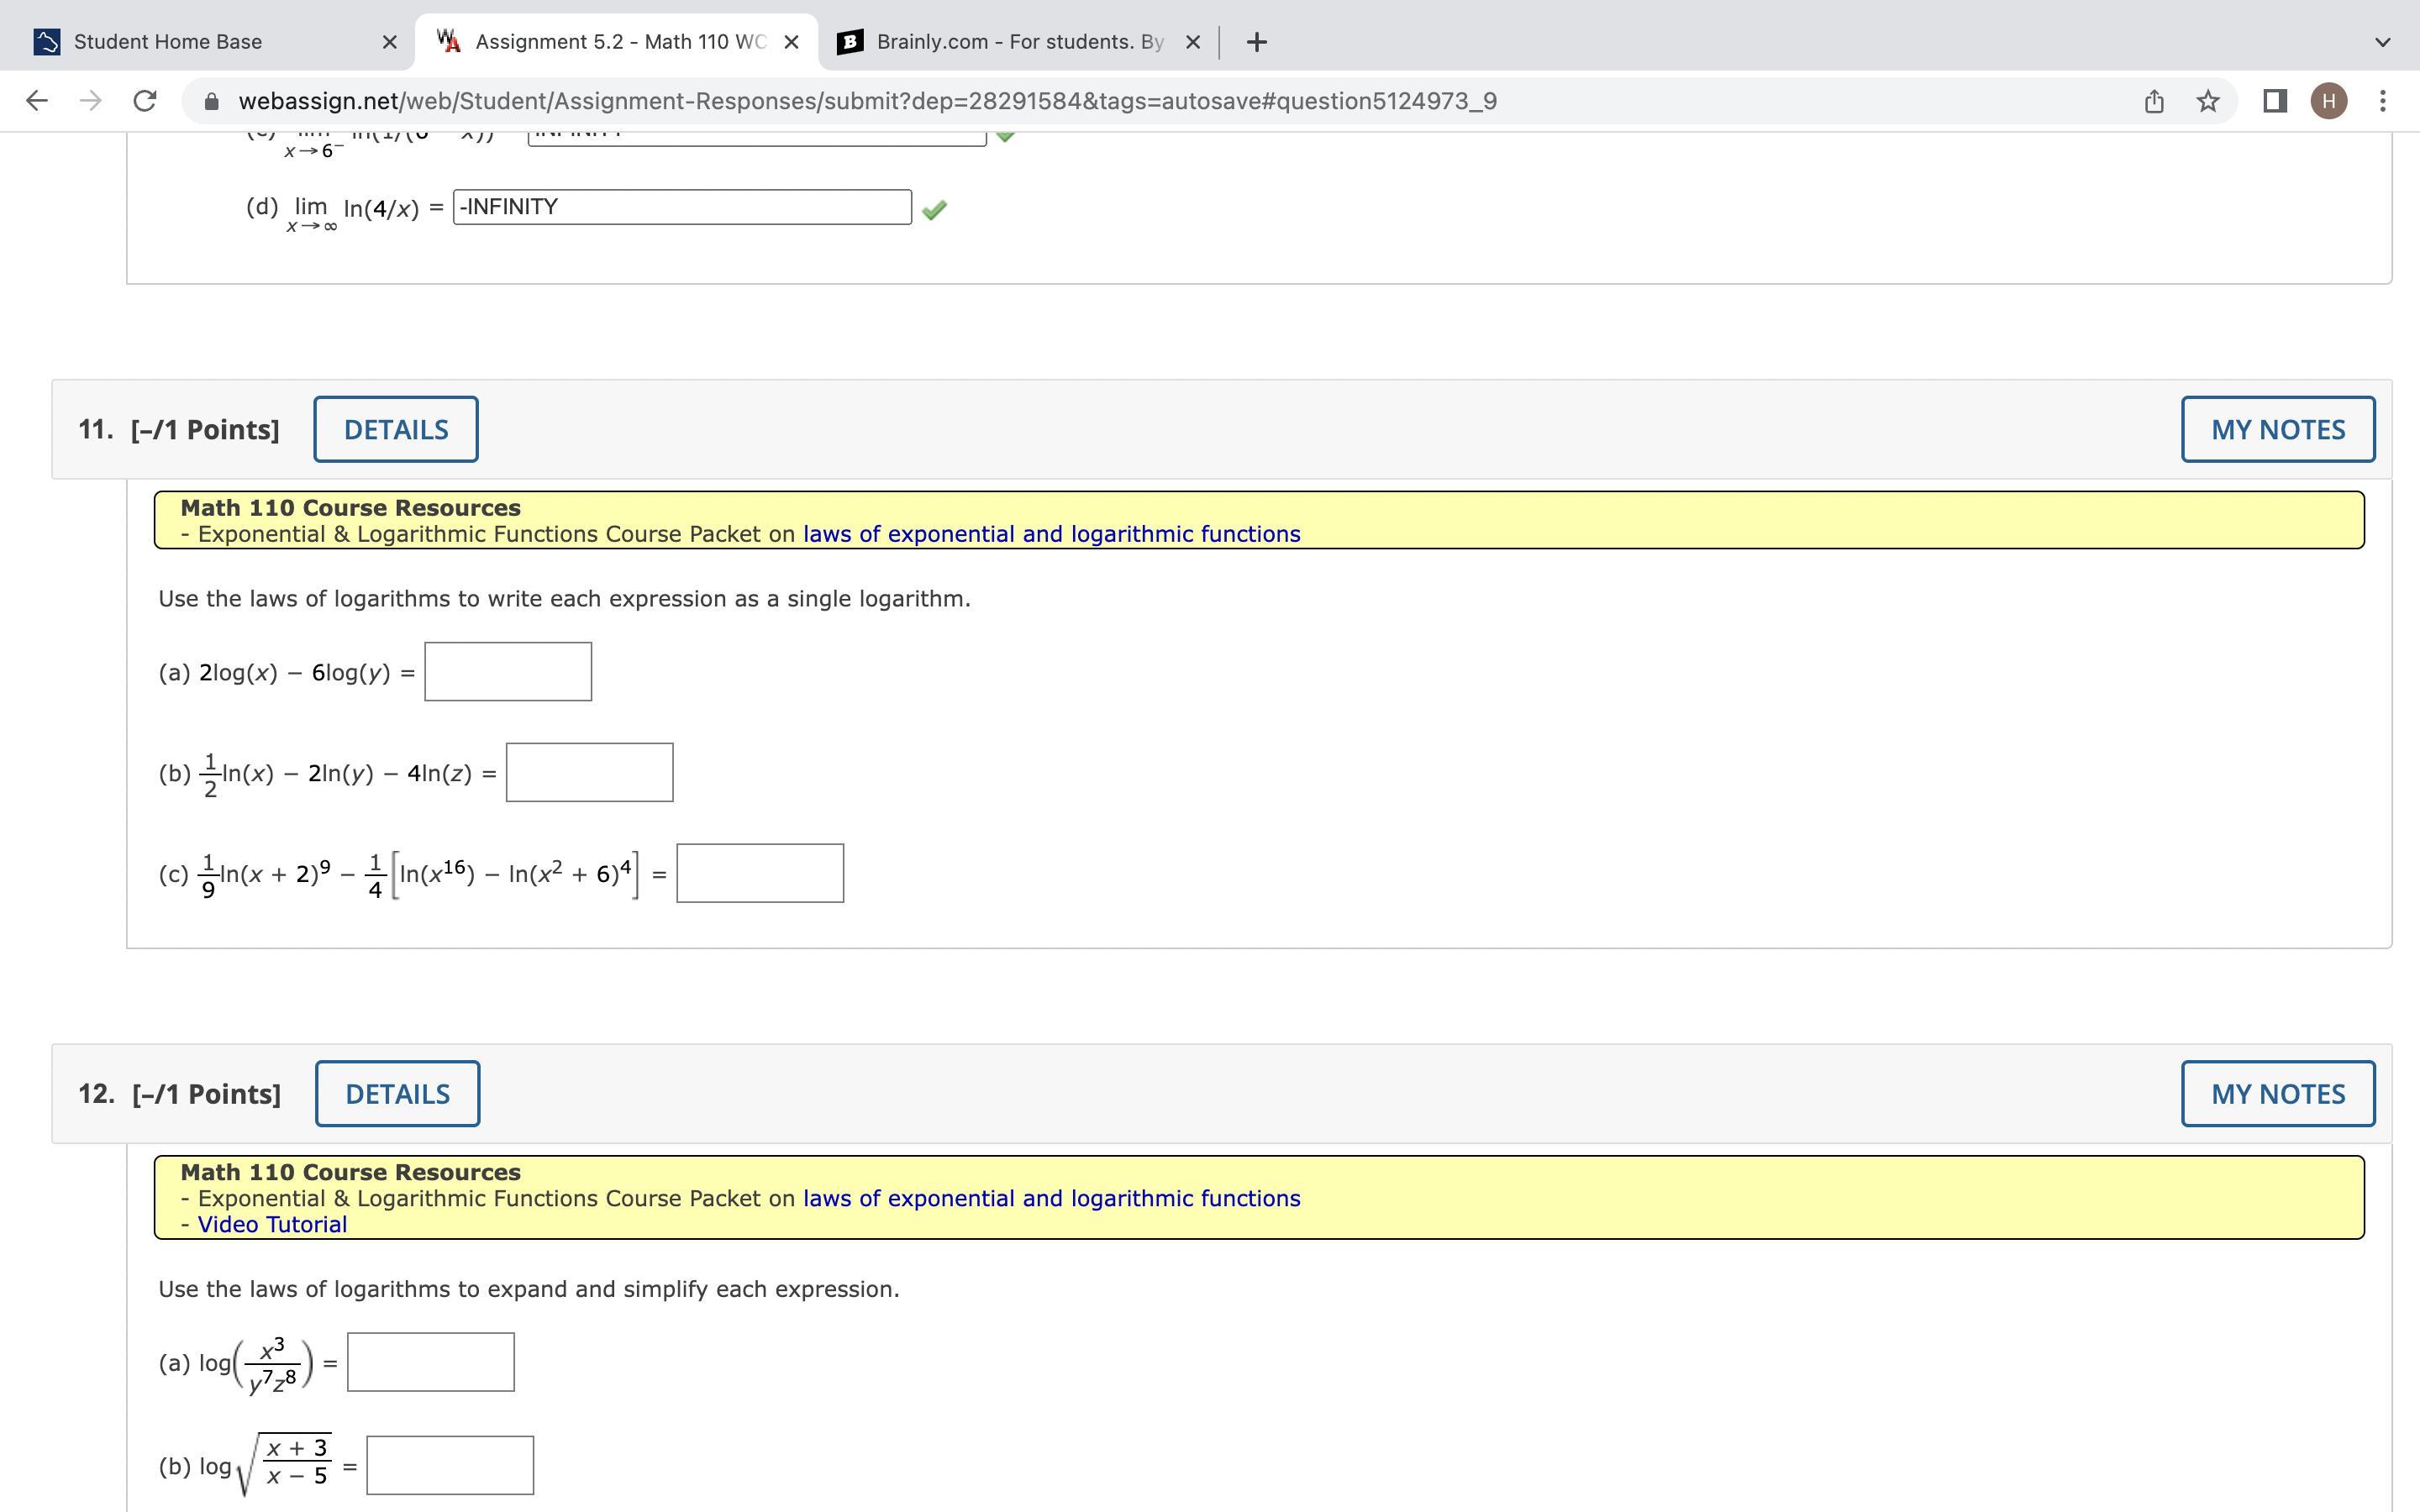The height and width of the screenshot is (1512, 2420).
Task: Click the Brainly favicon on its tab
Action: (850, 42)
